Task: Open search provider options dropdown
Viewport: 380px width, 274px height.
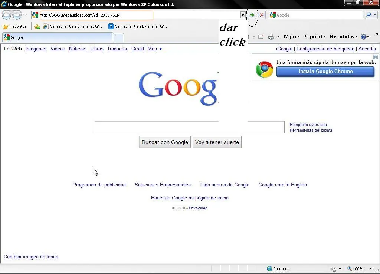Action: 375,15
